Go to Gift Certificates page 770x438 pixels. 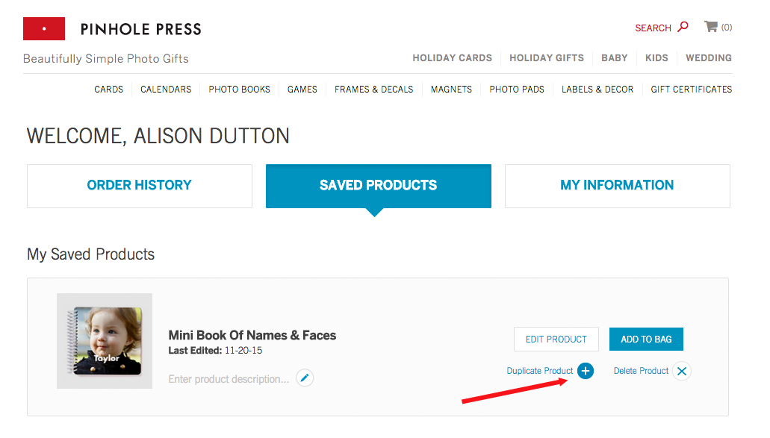click(691, 90)
